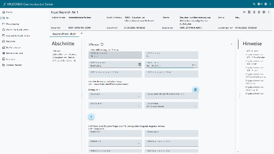The image size is (274, 154).
Task: Jump to section 4 Zusätzliche Informati...
Action: coord(64,60)
